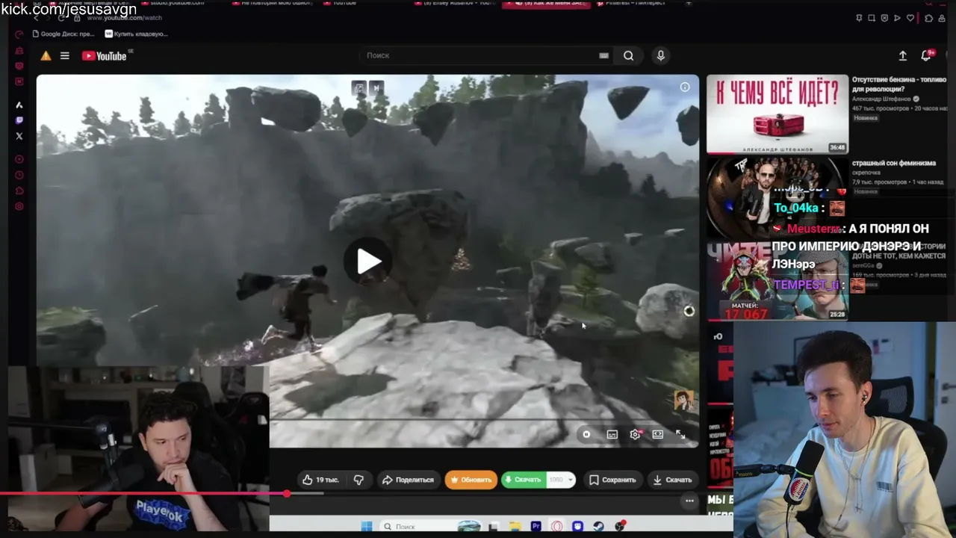Screen dimensions: 956x538
Task: Switch to theater mode in the player
Action: 657,434
